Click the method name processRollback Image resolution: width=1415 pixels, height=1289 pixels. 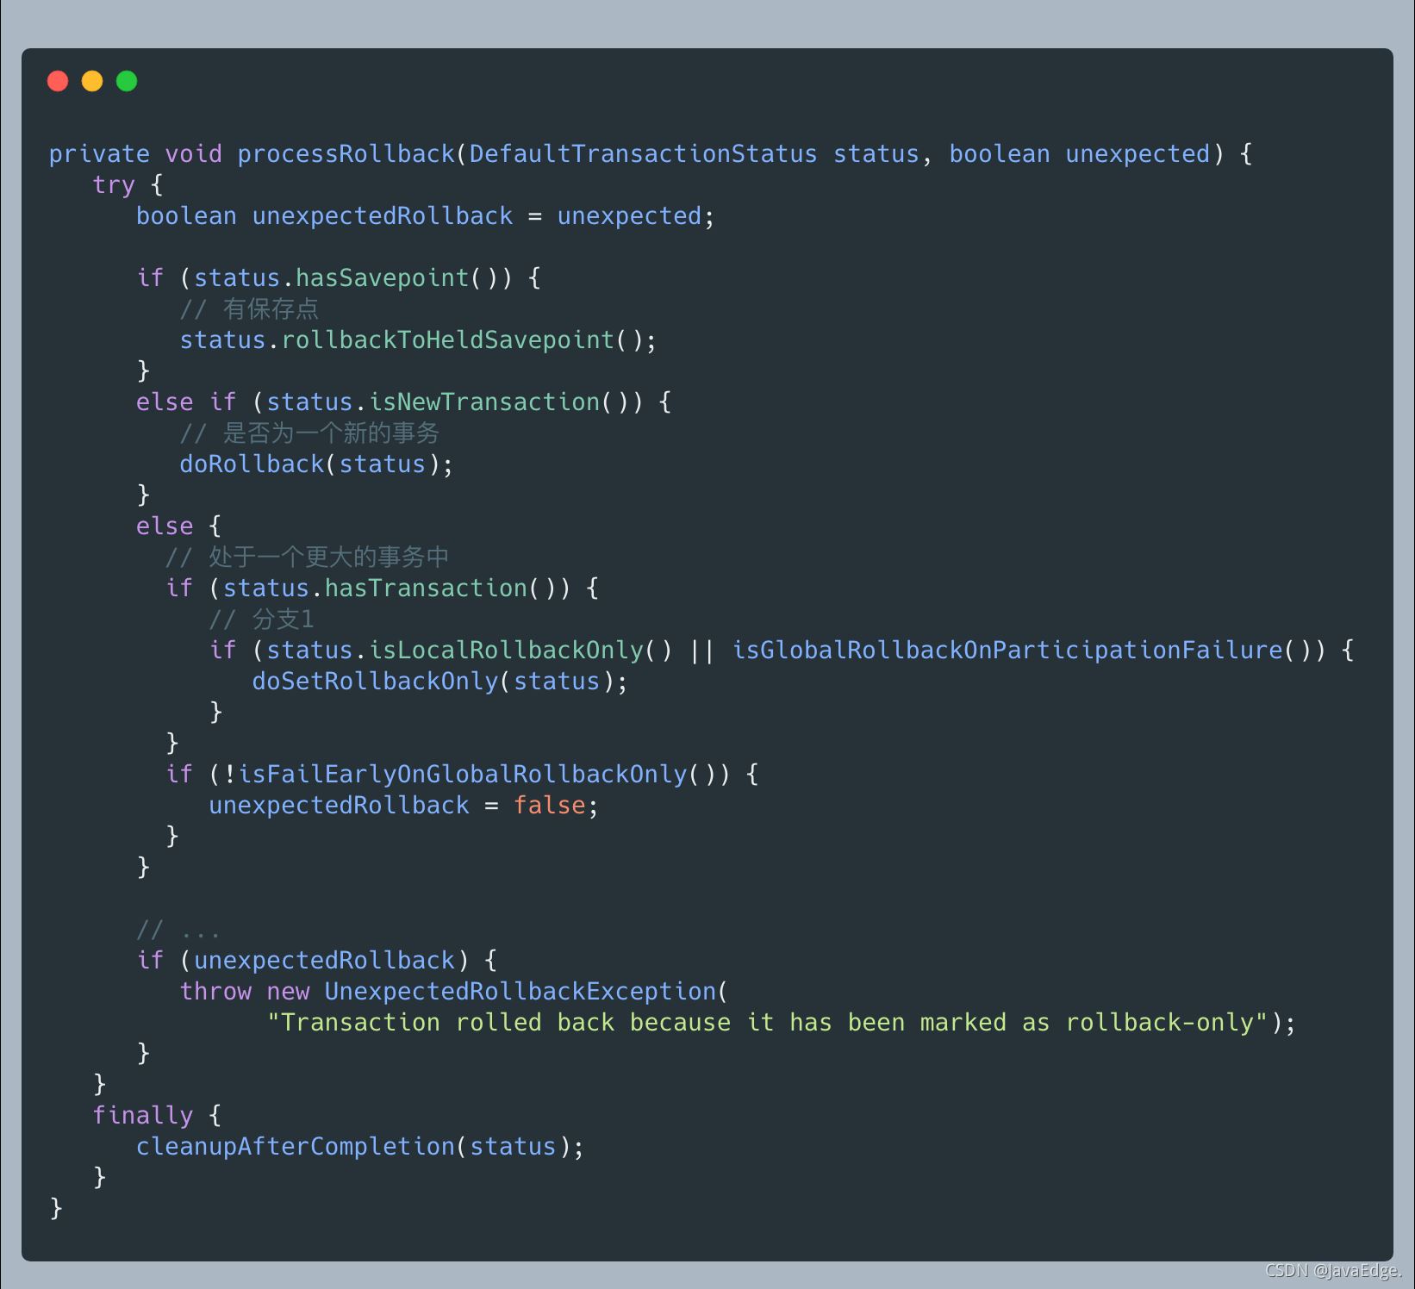[x=346, y=154]
